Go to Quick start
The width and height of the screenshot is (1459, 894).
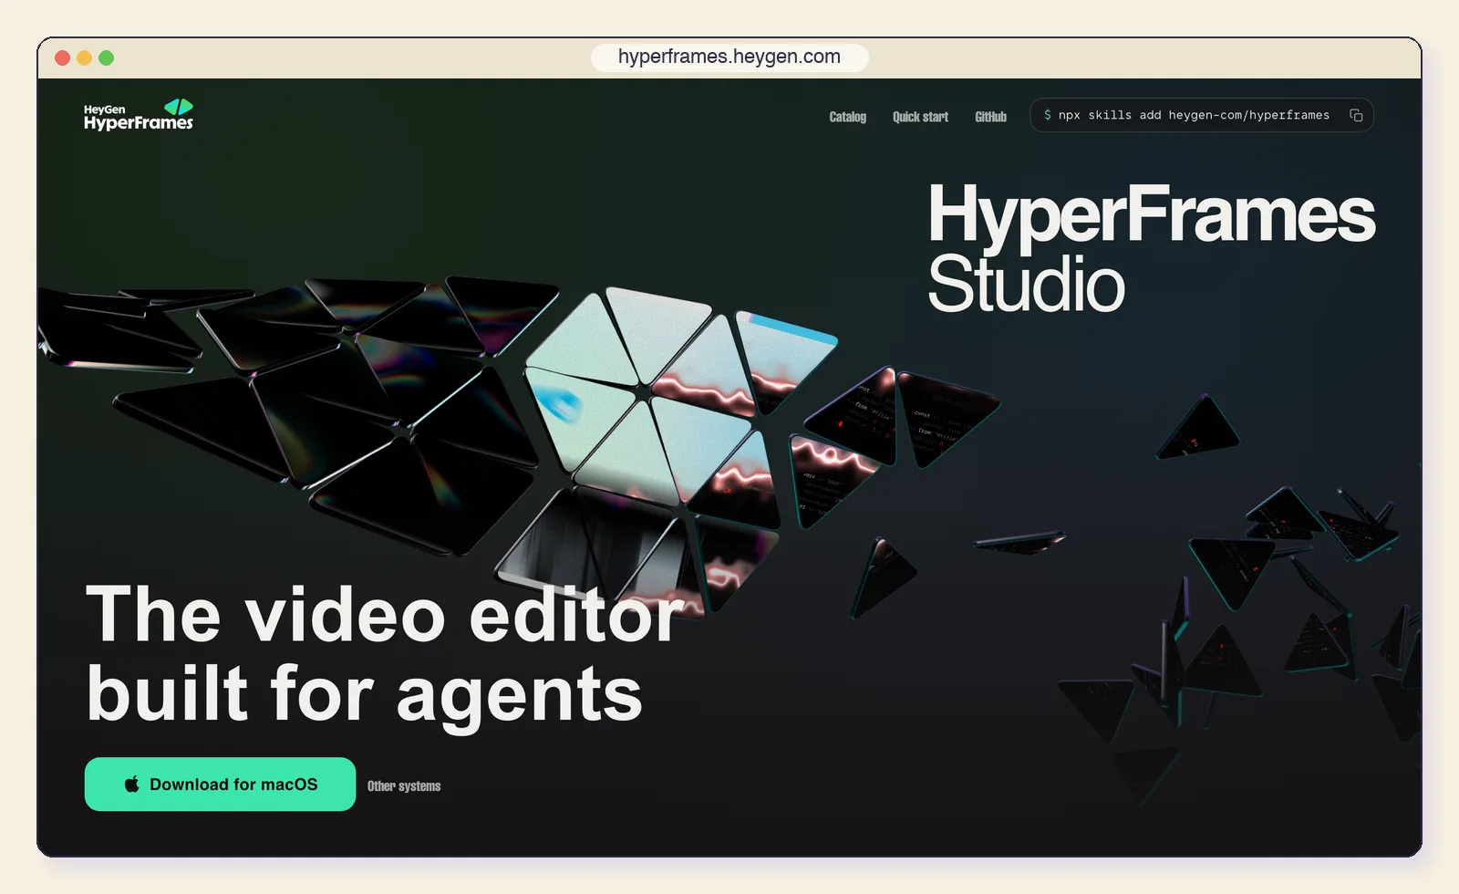pyautogui.click(x=920, y=117)
